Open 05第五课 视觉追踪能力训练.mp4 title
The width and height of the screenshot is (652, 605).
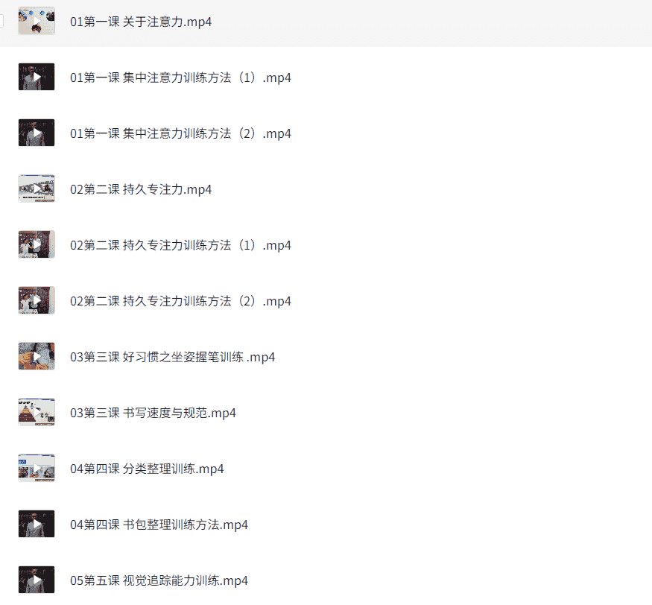coord(159,580)
